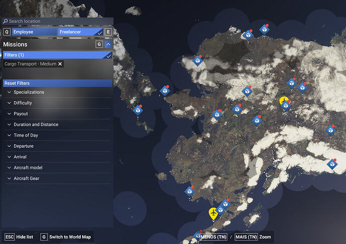Select cargo mission beside southern airplane marker
This screenshot has width=346, height=244.
(x=221, y=210)
